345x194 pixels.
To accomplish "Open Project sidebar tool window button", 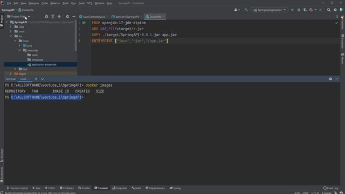I will 2,21.
